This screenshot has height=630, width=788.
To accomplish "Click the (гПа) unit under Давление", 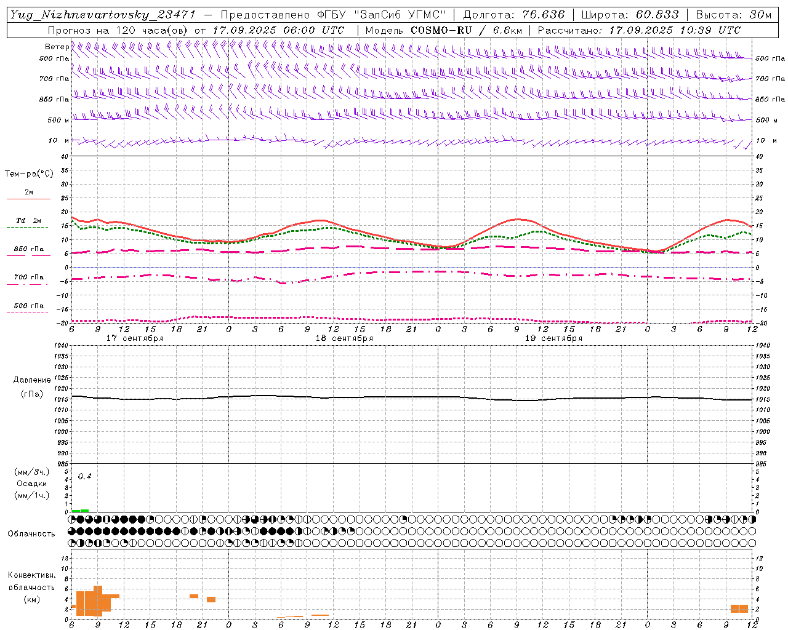I will pos(32,394).
